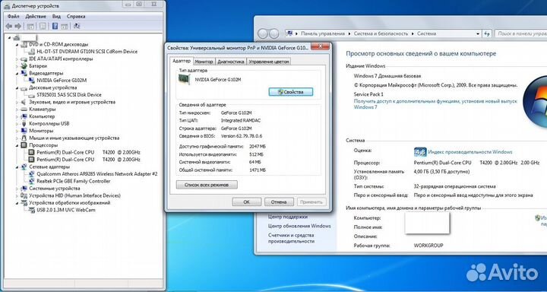This screenshot has width=547, height=292.
Task: Click the adapter card icon in properties dialog
Action: pos(185,80)
